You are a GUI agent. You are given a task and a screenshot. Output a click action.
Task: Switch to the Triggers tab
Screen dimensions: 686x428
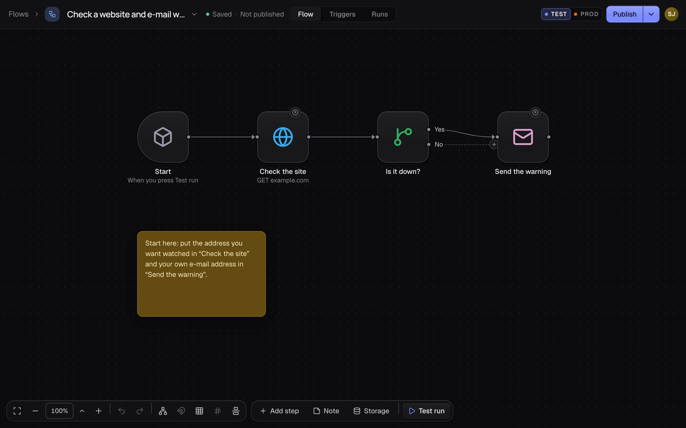[x=342, y=14]
